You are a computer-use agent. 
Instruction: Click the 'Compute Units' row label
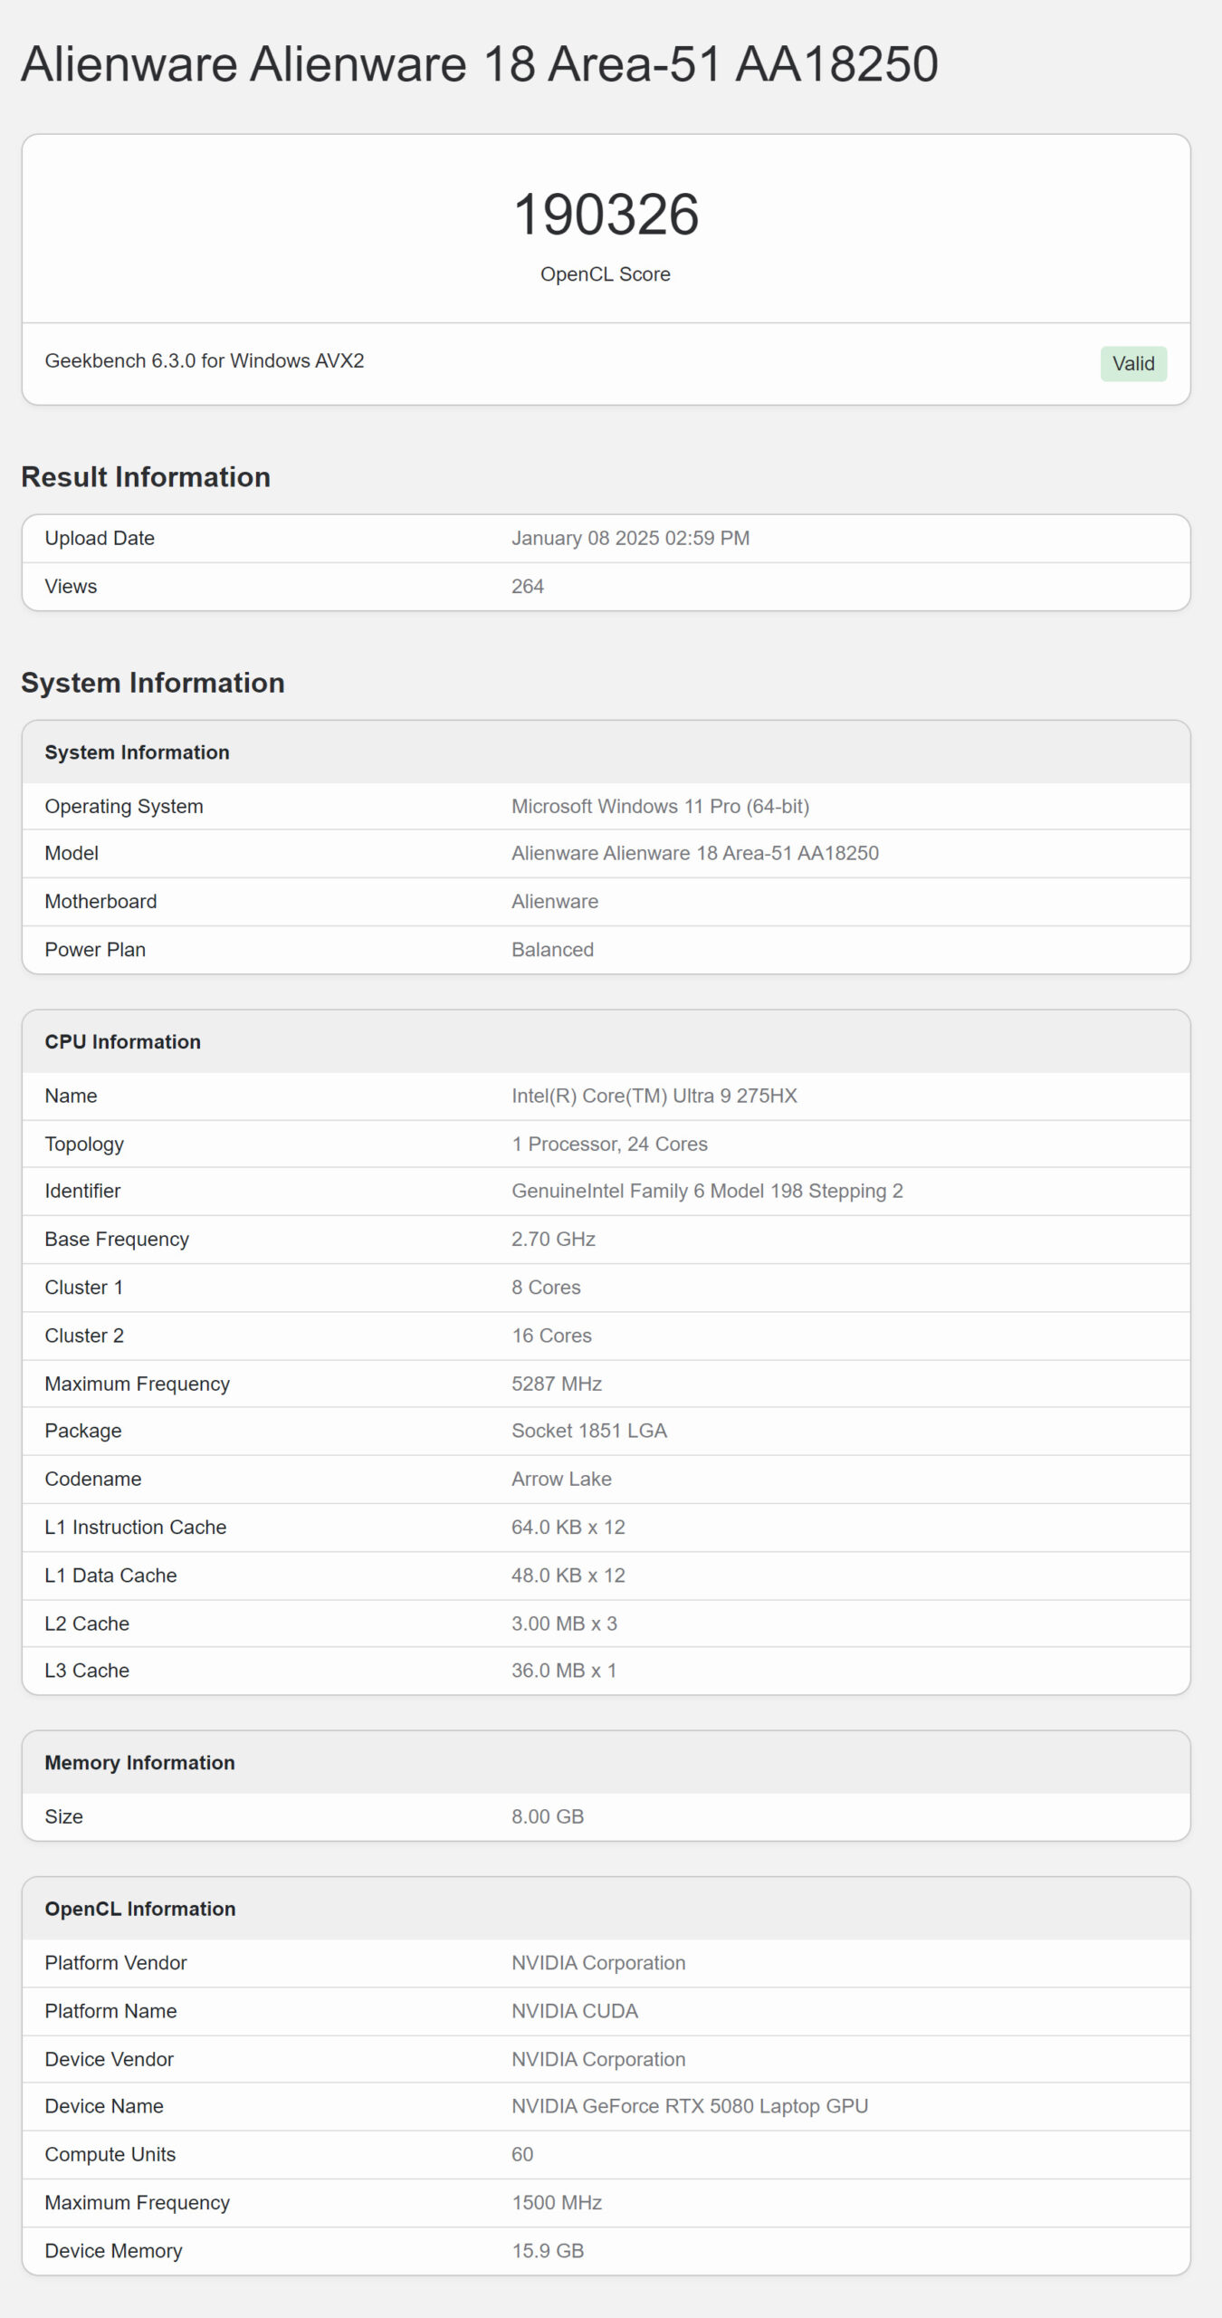[x=110, y=2154]
